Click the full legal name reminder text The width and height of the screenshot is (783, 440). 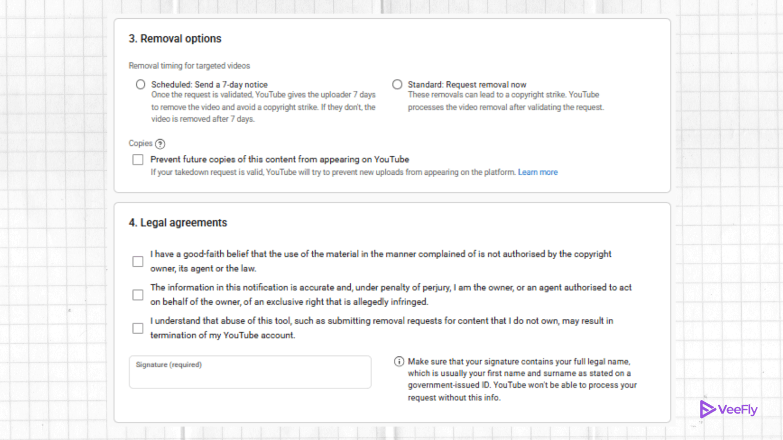(x=522, y=379)
